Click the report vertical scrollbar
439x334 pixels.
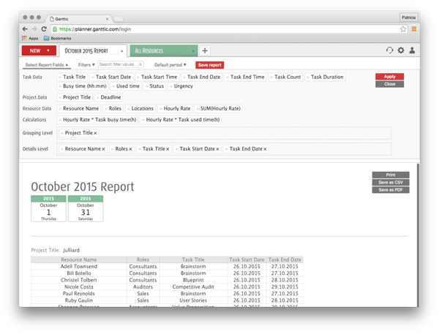418,235
